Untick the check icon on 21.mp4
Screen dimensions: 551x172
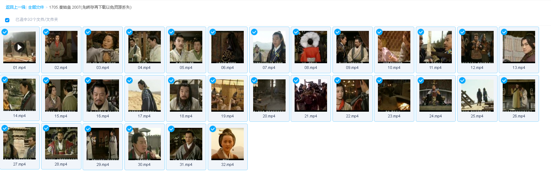[x=296, y=80]
